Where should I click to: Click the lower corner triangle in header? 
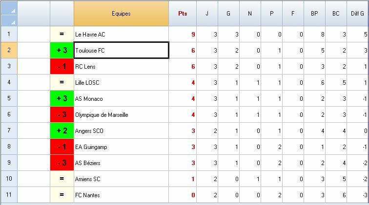(x=13, y=20)
